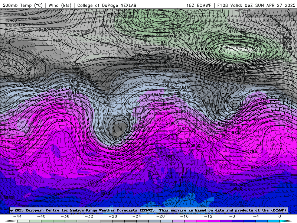Click the 5250 contour label
297x223 pixels.
pyautogui.click(x=175, y=32)
